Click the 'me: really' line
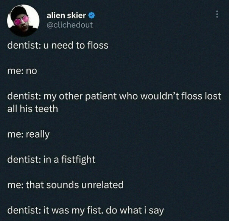This screenshot has height=221, width=229. point(28,135)
